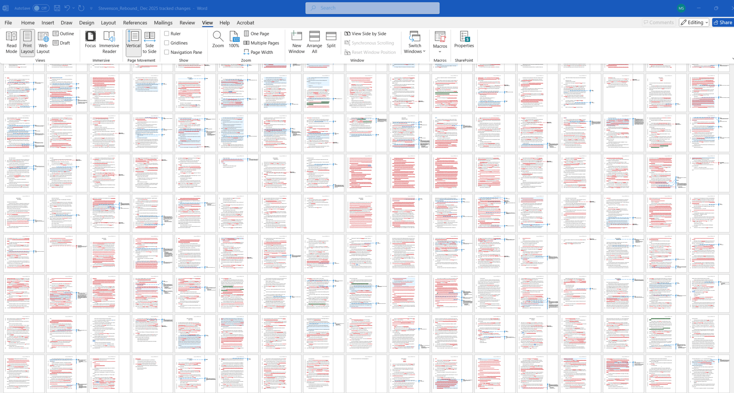Choose Side to Side page movement
This screenshot has width=734, height=393.
click(149, 42)
